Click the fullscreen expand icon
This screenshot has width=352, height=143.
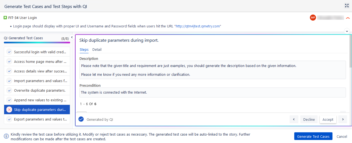(347, 5)
